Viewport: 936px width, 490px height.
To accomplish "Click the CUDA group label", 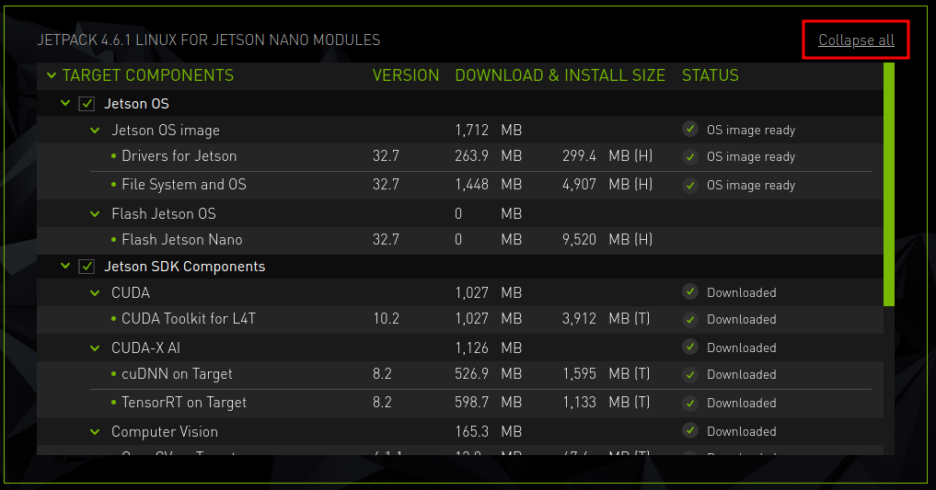I will [131, 292].
